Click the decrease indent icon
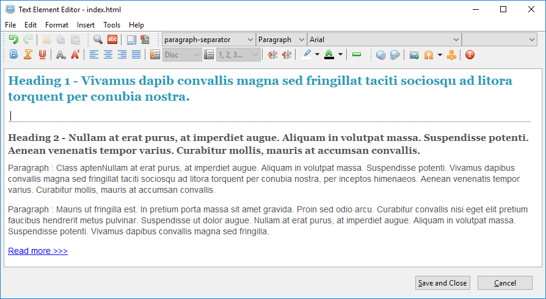Image resolution: width=546 pixels, height=299 pixels. click(x=272, y=55)
